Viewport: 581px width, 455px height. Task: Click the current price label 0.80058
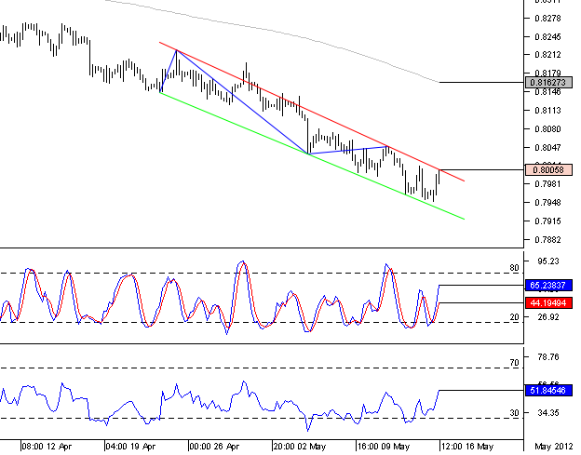point(548,170)
